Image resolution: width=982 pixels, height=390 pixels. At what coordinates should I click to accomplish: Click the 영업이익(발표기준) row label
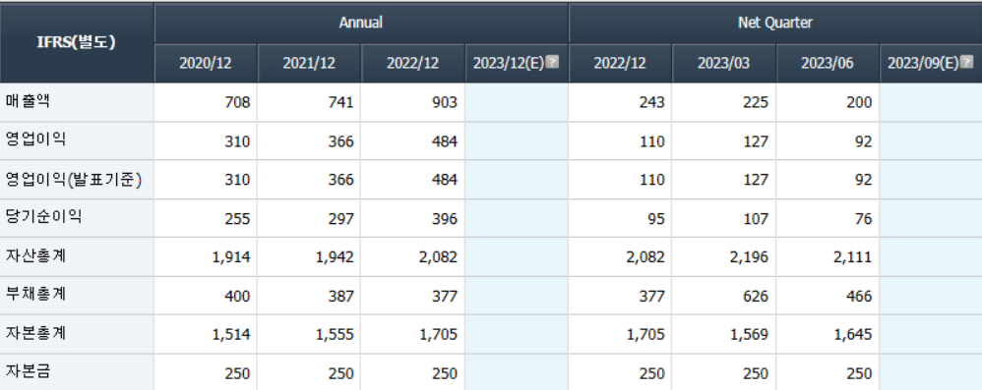pos(74,180)
